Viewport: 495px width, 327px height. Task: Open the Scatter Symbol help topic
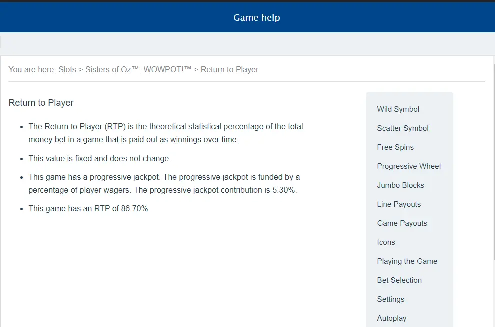pyautogui.click(x=403, y=128)
